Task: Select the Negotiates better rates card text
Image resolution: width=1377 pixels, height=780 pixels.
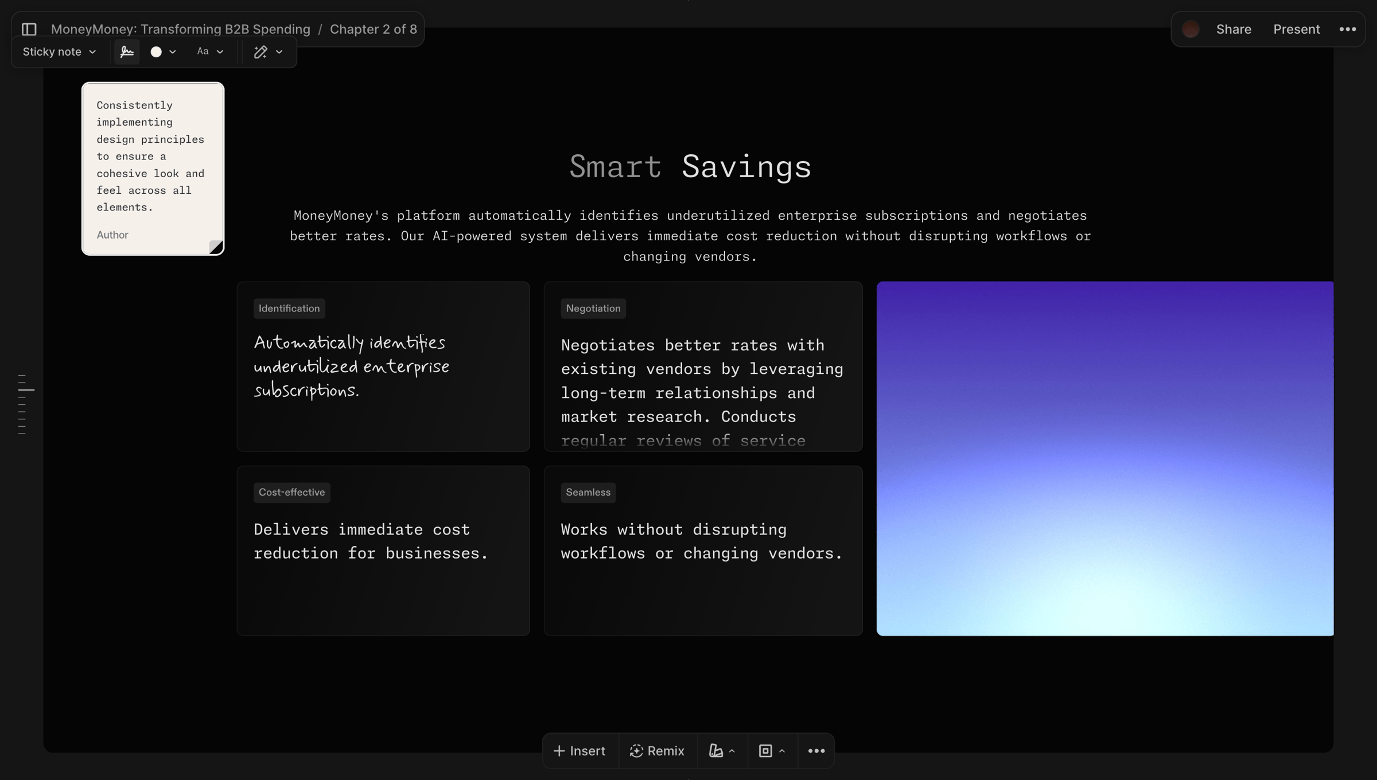Action: (x=702, y=393)
